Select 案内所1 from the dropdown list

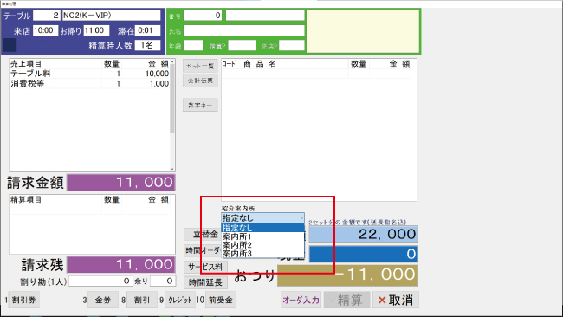click(x=262, y=236)
